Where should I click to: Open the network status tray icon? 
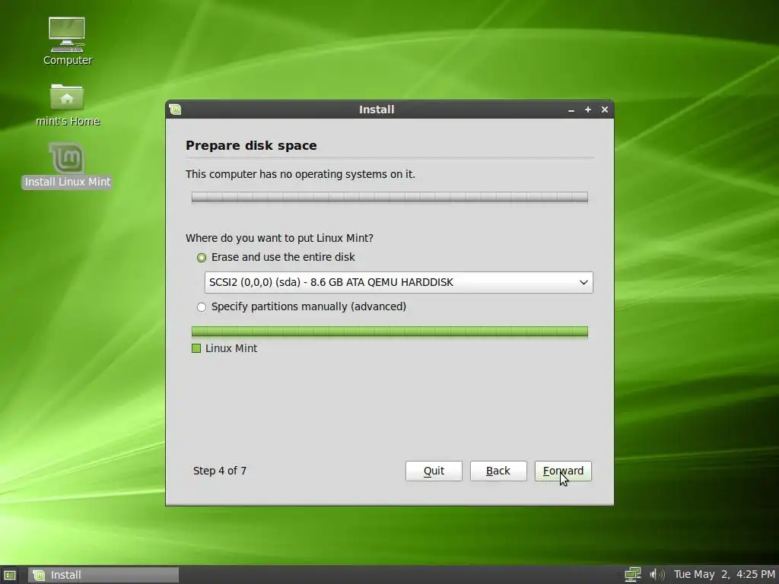pos(632,575)
